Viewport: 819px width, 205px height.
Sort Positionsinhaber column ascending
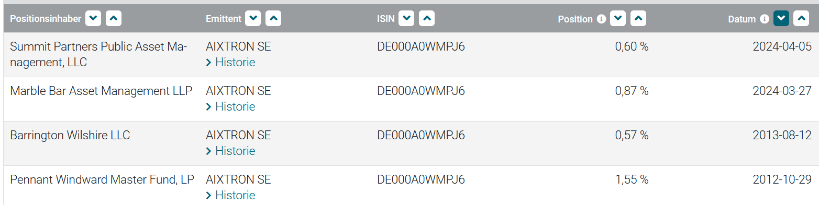click(x=114, y=19)
